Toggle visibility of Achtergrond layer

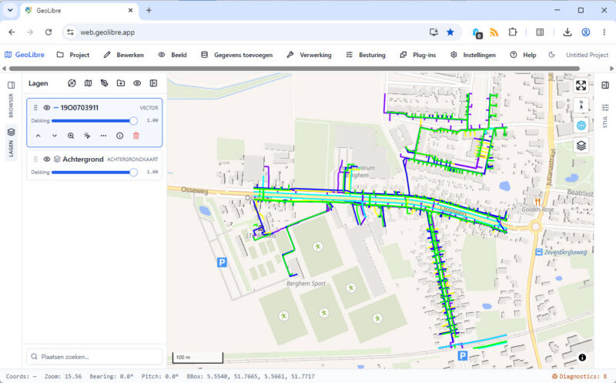(x=47, y=160)
